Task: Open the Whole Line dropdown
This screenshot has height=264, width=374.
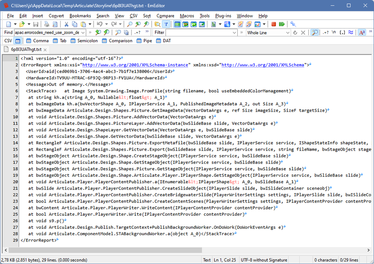Action: 288,33
